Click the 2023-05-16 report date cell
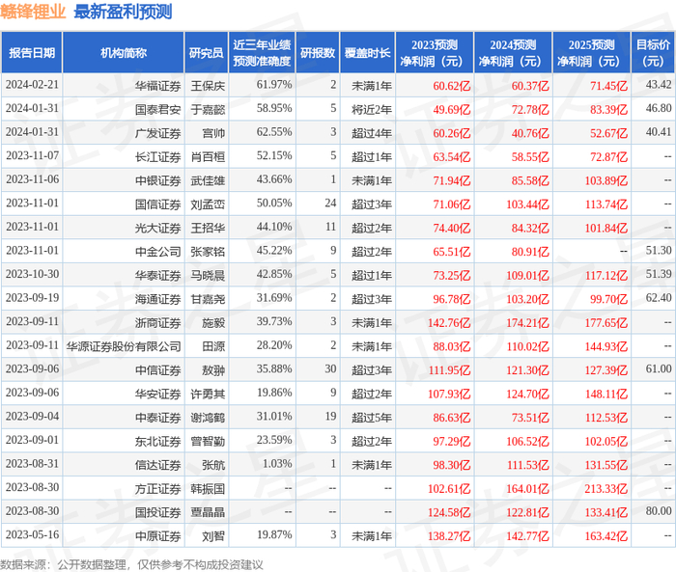 pos(32,534)
